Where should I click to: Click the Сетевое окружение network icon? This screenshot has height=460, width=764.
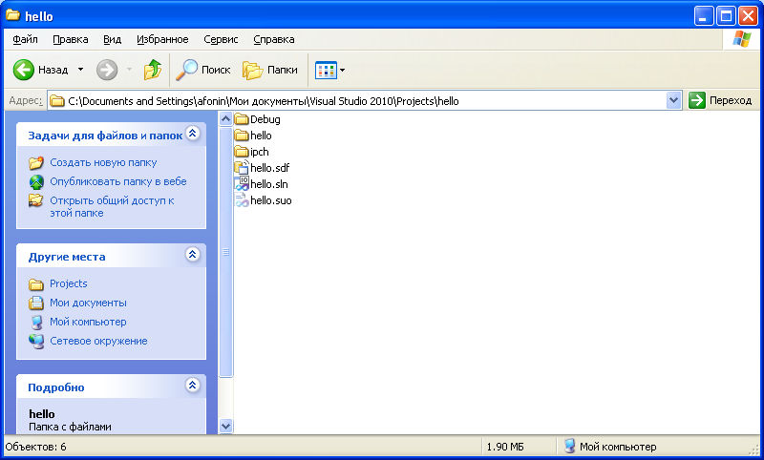pyautogui.click(x=36, y=342)
